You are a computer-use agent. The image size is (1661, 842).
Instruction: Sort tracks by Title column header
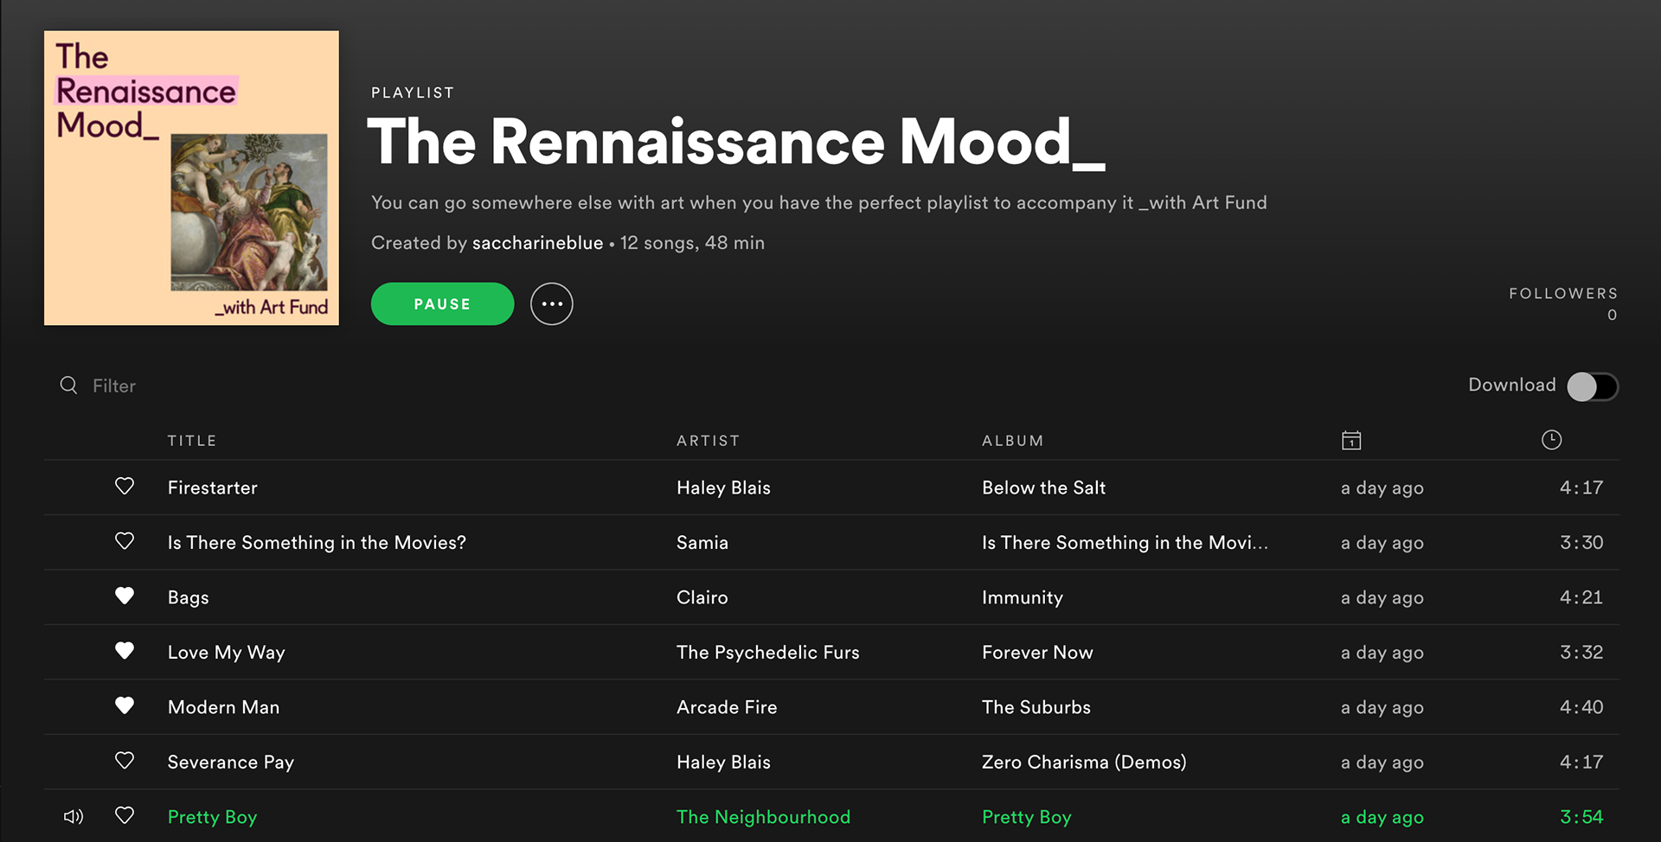tap(192, 441)
